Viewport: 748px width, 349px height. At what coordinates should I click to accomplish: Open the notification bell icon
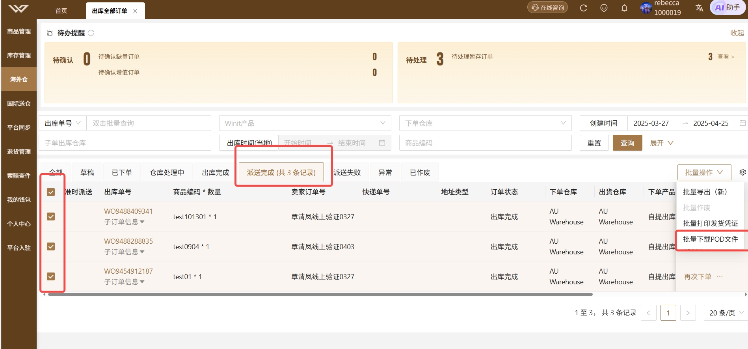coord(624,8)
